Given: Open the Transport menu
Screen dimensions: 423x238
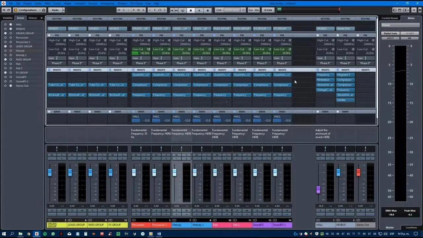Looking at the screenshot, I should tap(80, 3).
